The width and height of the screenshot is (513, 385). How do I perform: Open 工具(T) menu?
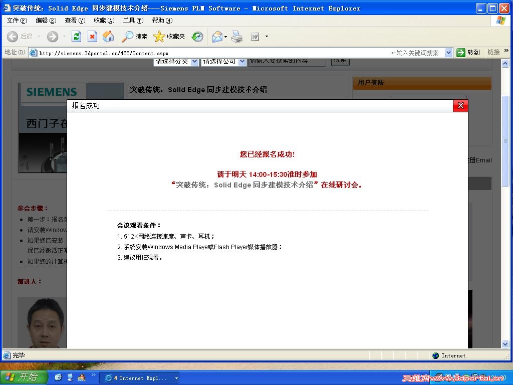click(133, 20)
